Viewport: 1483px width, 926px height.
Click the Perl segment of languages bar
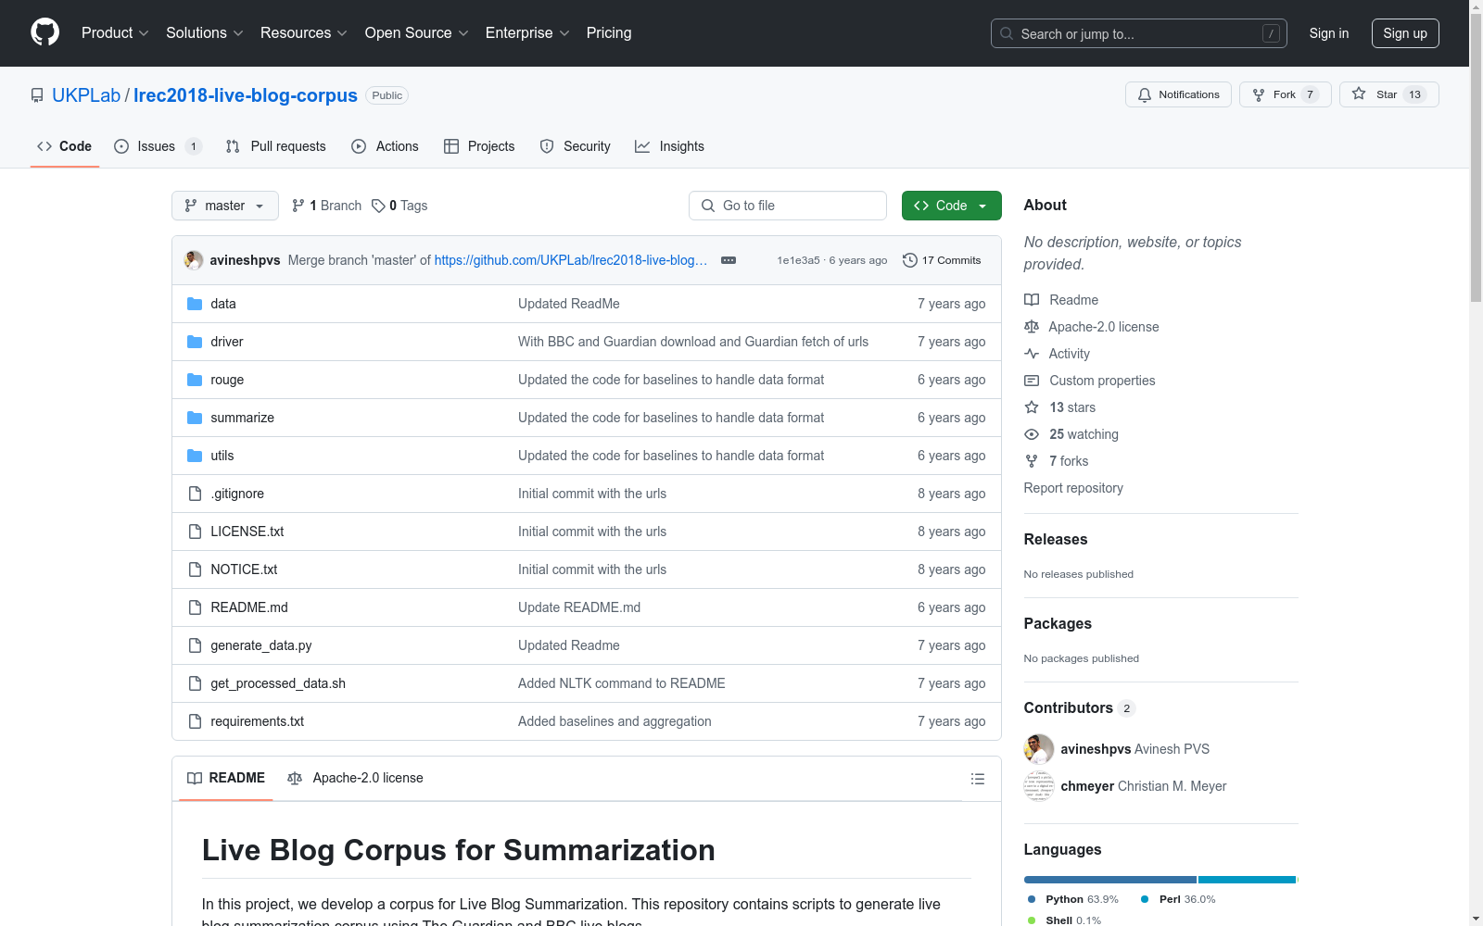[1247, 880]
